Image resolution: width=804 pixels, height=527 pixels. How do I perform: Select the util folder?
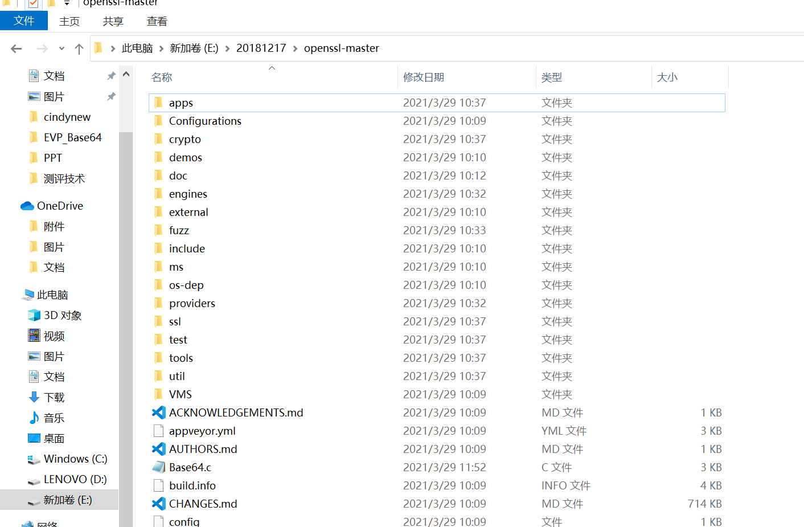(x=177, y=376)
